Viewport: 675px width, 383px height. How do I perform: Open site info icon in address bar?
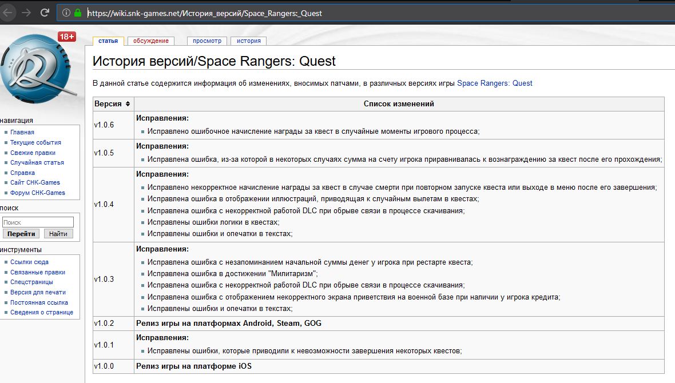[66, 13]
